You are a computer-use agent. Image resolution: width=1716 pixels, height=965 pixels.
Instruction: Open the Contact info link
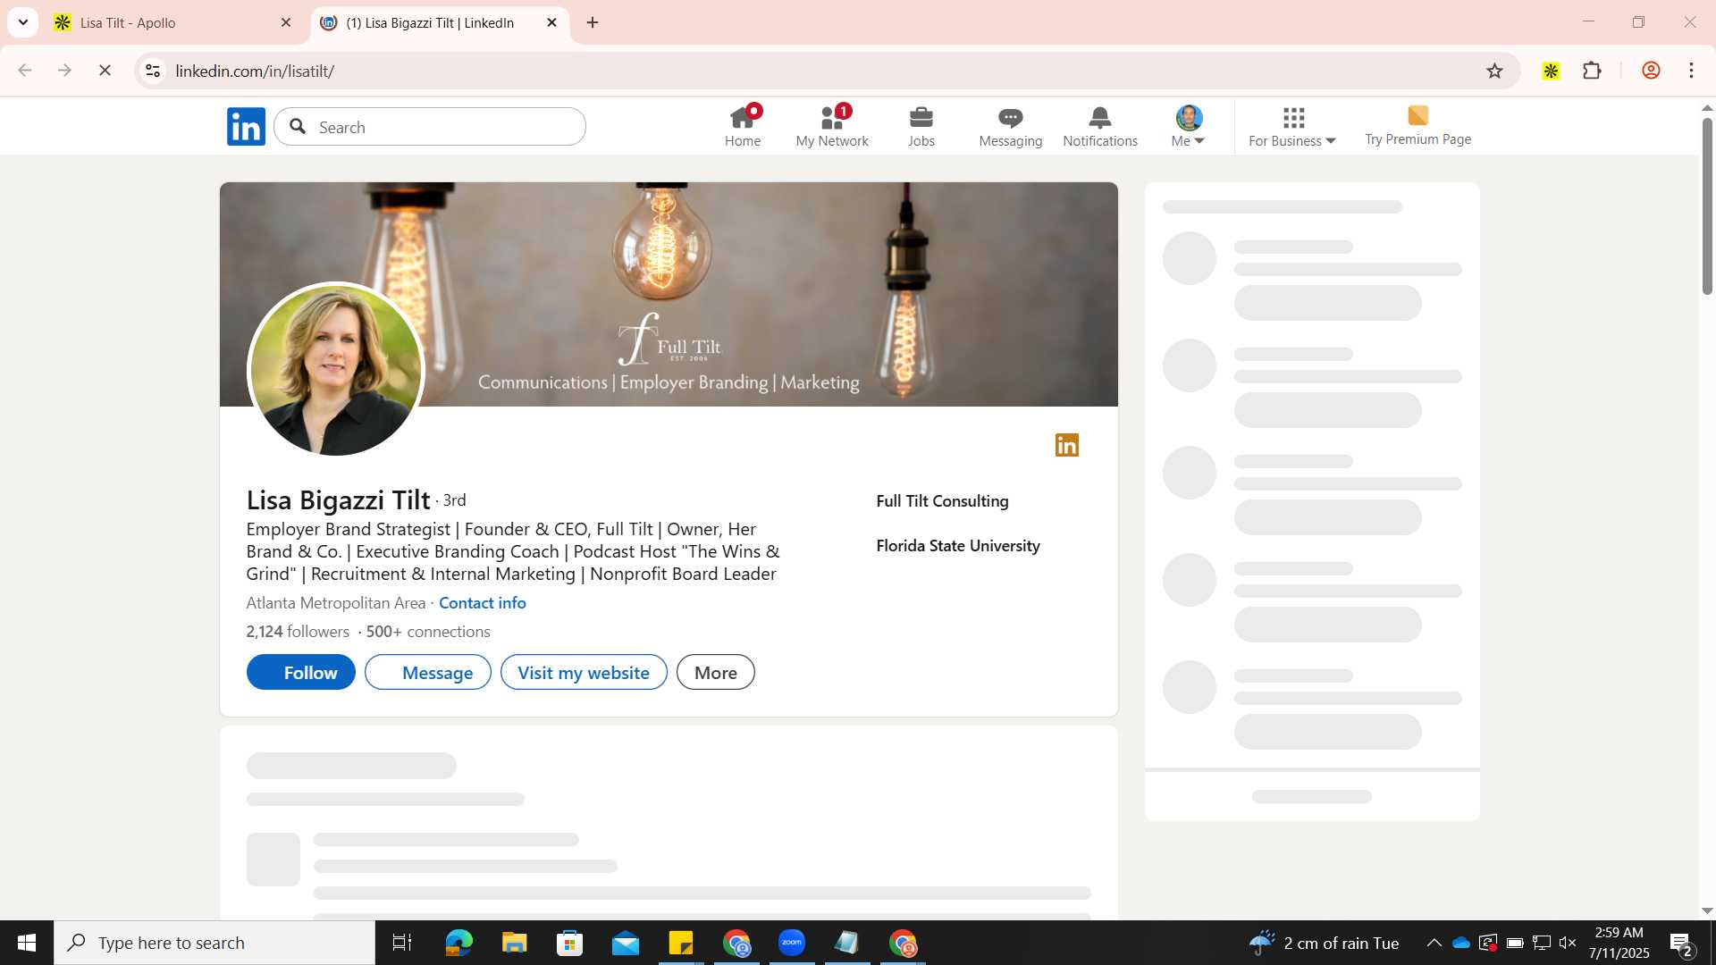[x=483, y=603]
